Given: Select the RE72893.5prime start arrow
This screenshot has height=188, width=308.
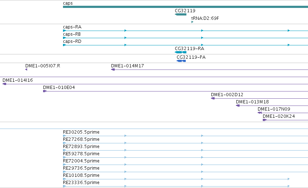Looking at the screenshot, I should point(64,150).
